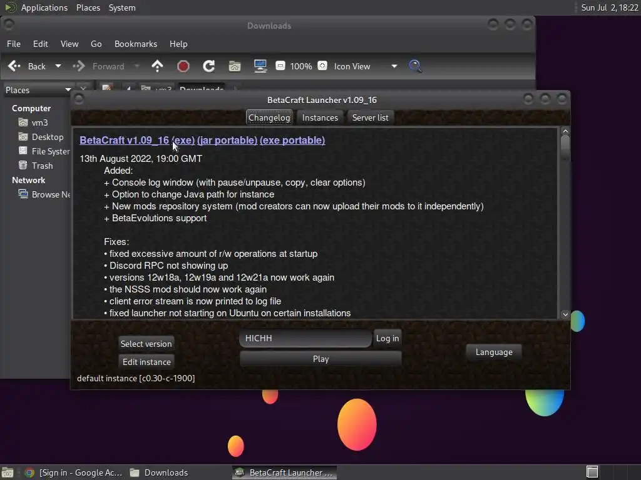Image resolution: width=641 pixels, height=480 pixels.
Task: Select File System in the sidebar
Action: click(44, 151)
